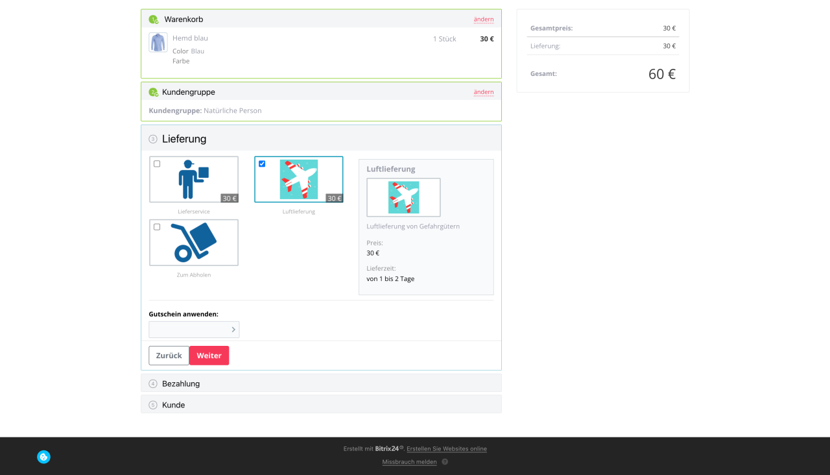Click ändern link in Kundengruppe section
This screenshot has width=830, height=475.
(484, 92)
